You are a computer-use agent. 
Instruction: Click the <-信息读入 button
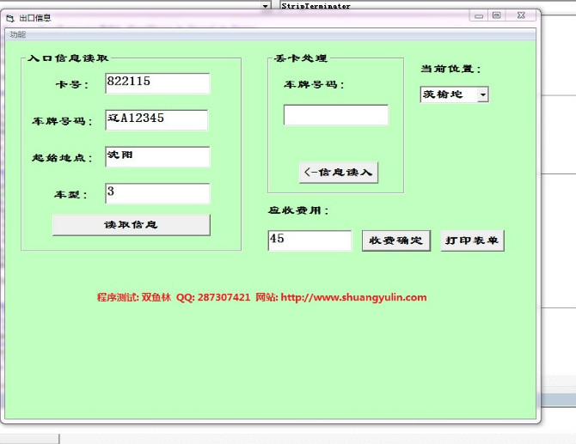(339, 172)
